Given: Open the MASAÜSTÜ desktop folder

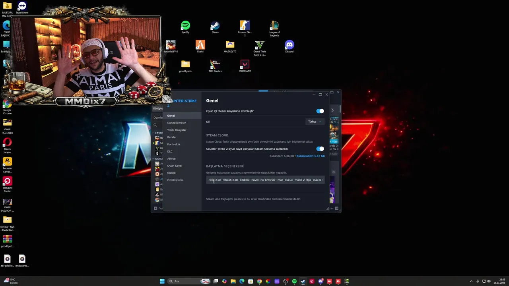Looking at the screenshot, I should pos(230,46).
